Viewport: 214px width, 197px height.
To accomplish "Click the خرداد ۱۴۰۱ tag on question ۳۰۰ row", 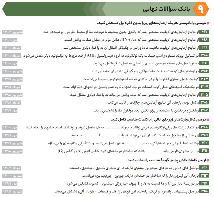I will pyautogui.click(x=12, y=56).
